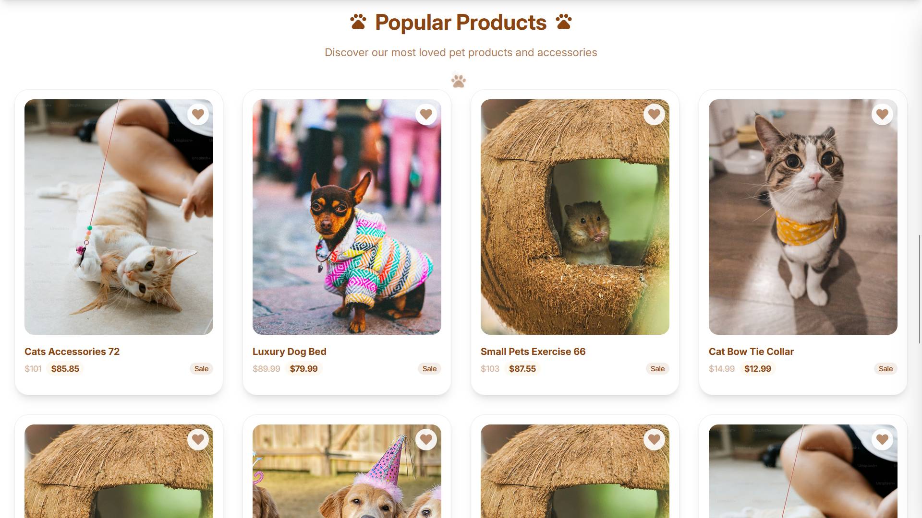Click the Sale badge on Luxury Dog Bed
This screenshot has width=922, height=518.
click(429, 368)
